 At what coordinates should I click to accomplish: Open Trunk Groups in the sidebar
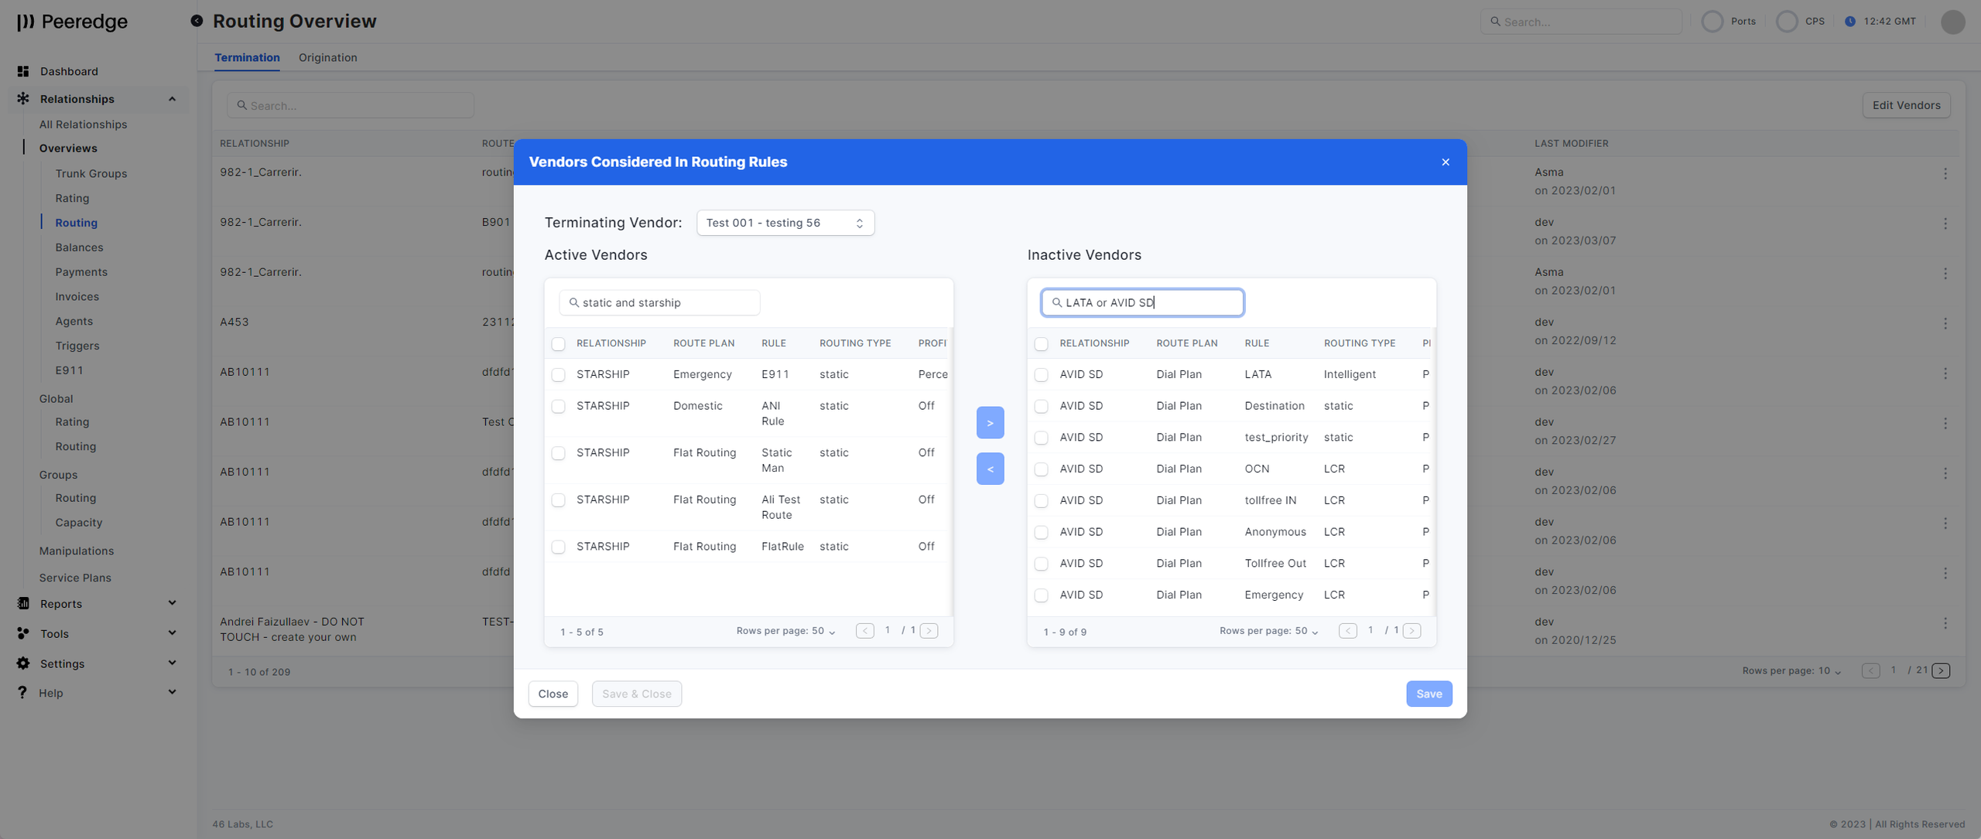click(91, 173)
